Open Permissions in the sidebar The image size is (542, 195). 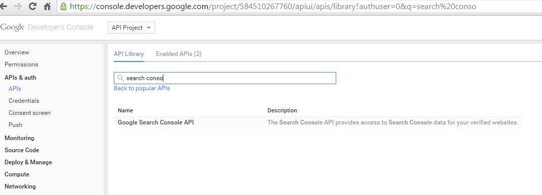coord(21,64)
